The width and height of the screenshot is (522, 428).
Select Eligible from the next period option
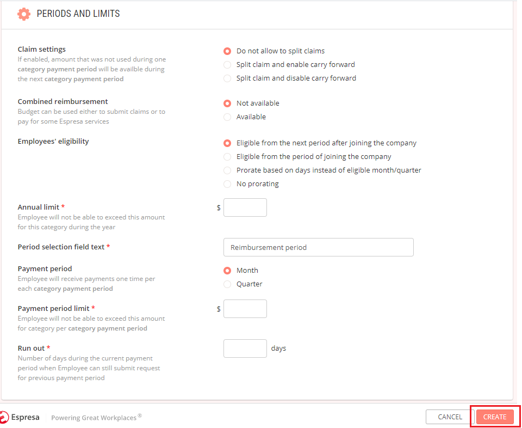click(227, 143)
